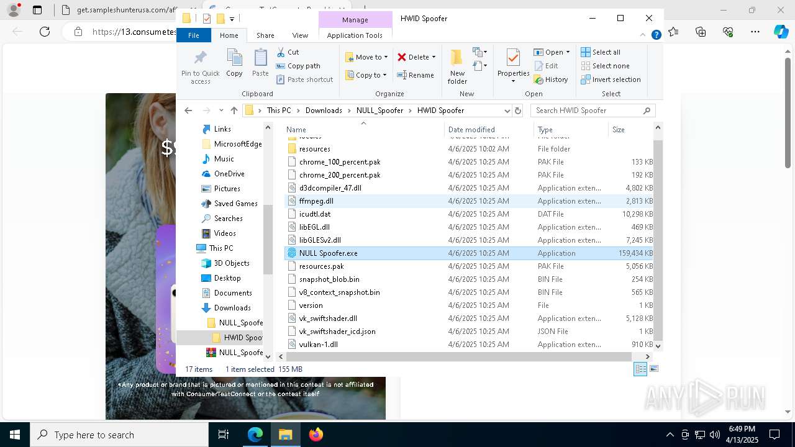
Task: Open Copy to dropdown
Action: click(366, 75)
